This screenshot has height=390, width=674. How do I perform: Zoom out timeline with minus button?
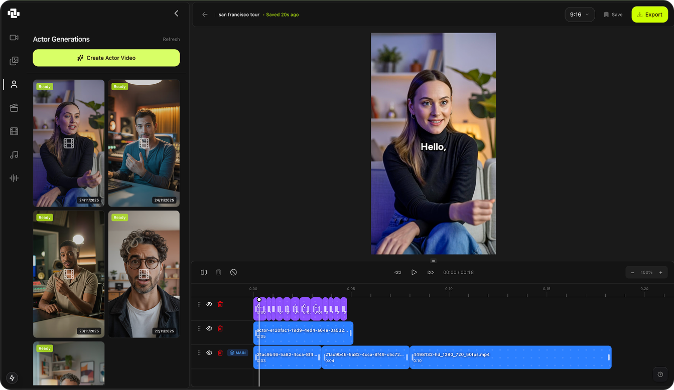[x=632, y=272]
